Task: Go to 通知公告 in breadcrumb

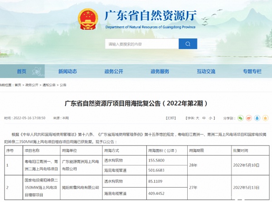Action: (49, 85)
